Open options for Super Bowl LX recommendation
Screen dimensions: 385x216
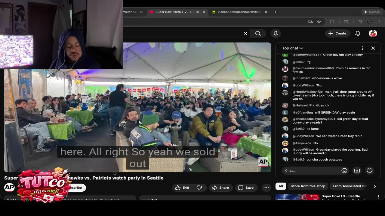click(379, 197)
